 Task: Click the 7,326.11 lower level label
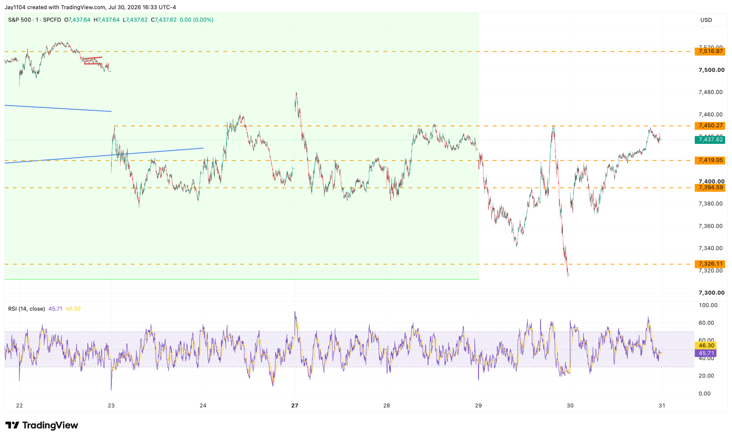[709, 264]
